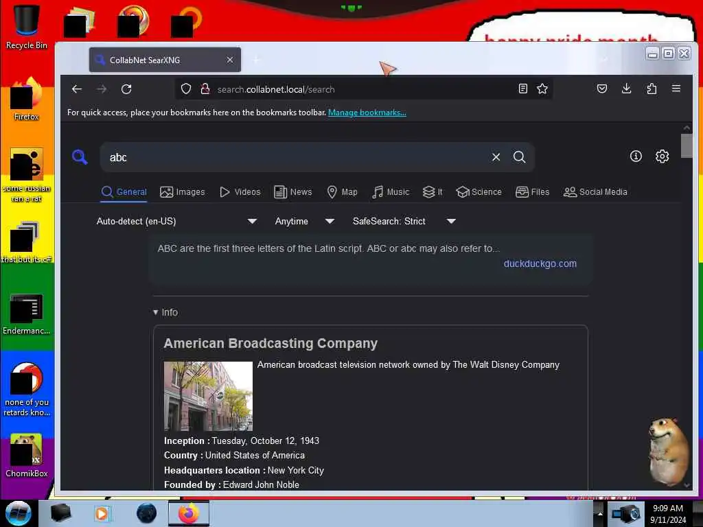The height and width of the screenshot is (527, 703).
Task: Go back to the previous page
Action: pyautogui.click(x=77, y=89)
